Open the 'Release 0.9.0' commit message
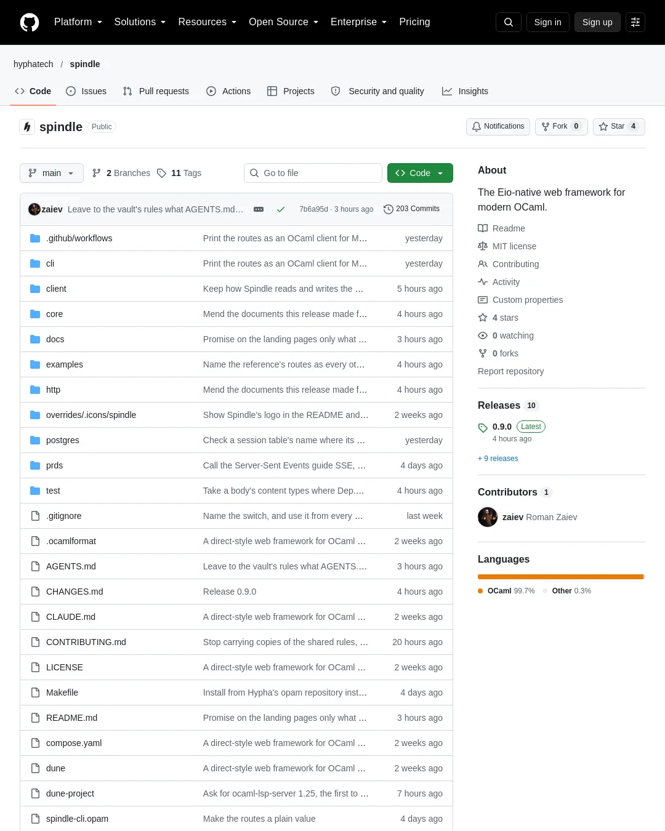Viewport: 665px width, 831px height. pyautogui.click(x=230, y=592)
